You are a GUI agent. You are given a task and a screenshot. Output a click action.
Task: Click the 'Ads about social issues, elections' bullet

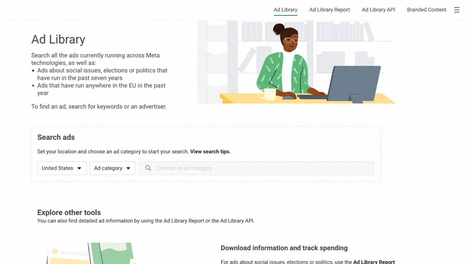[102, 74]
